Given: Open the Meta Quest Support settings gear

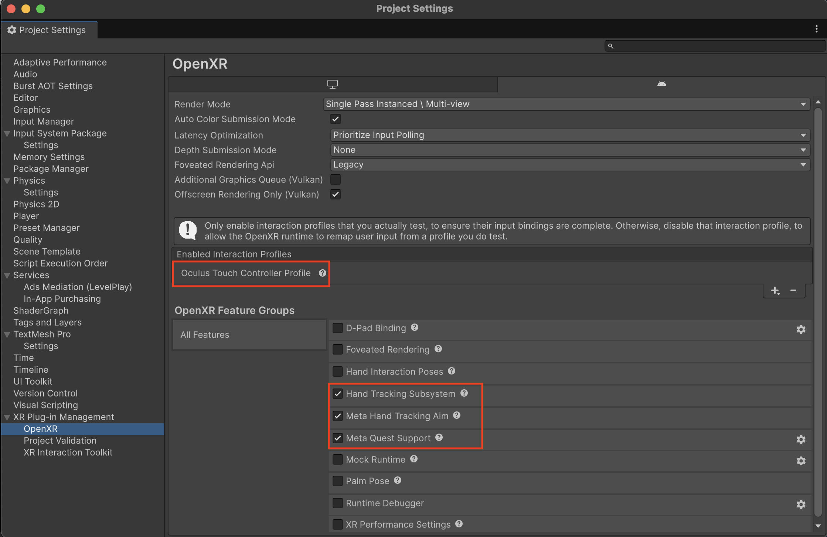Looking at the screenshot, I should click(x=801, y=439).
